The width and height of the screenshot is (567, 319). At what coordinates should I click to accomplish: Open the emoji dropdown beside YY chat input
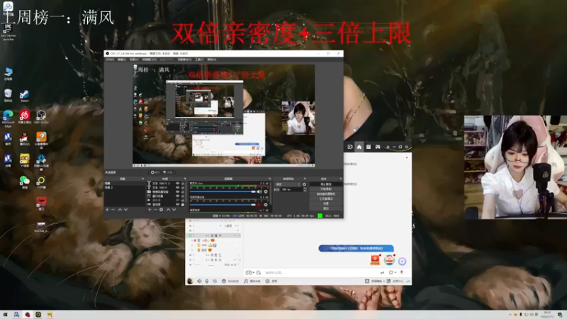tap(249, 272)
